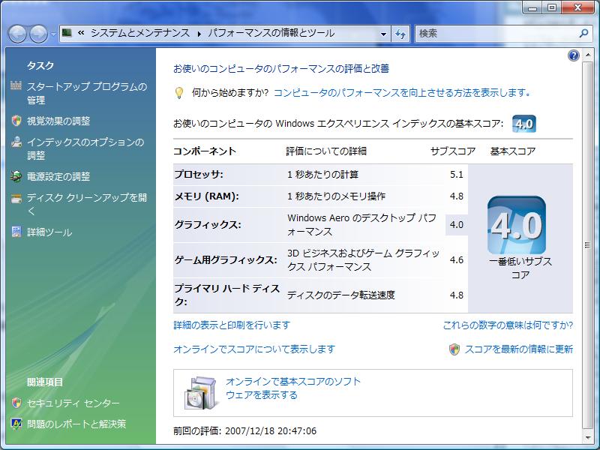Click the software box icon

200,393
